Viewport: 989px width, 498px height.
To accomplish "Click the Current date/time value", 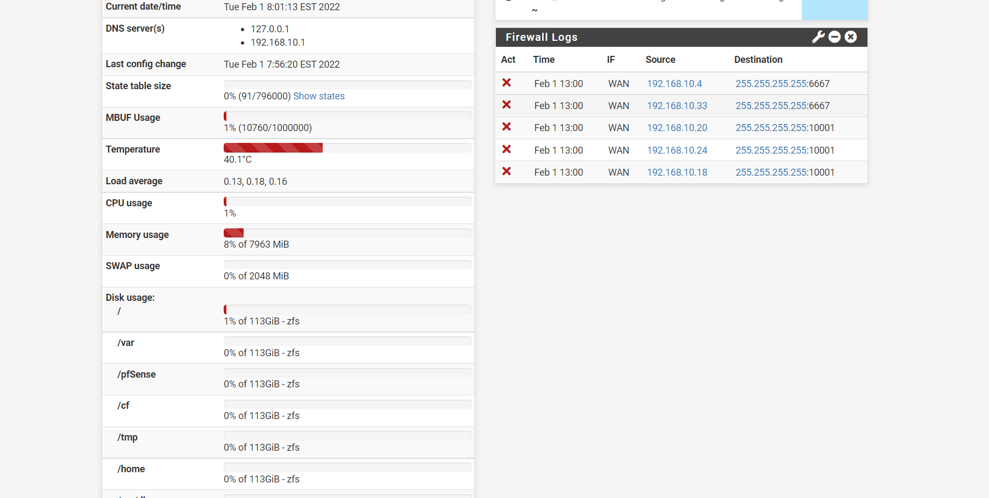I will [x=282, y=7].
